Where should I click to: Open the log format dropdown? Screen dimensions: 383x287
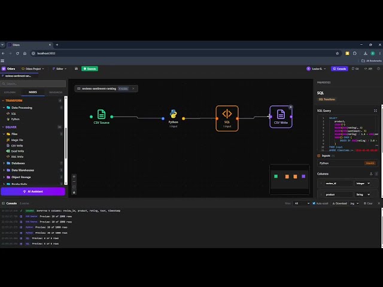click(354, 203)
